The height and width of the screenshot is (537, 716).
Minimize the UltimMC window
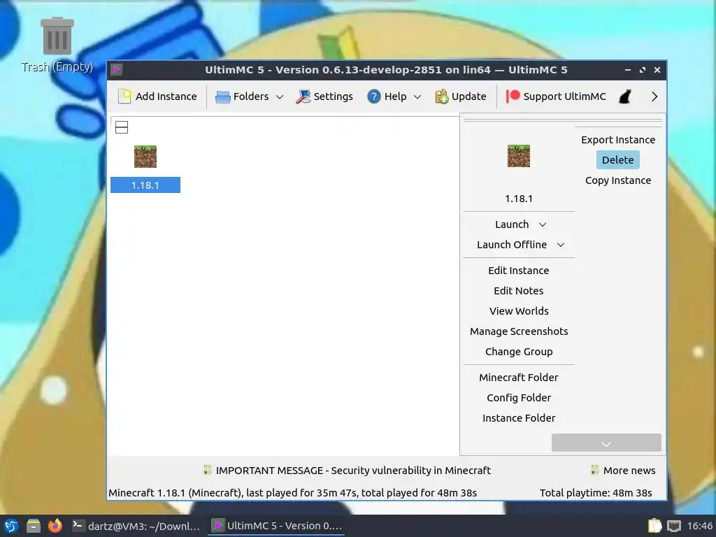(x=628, y=70)
